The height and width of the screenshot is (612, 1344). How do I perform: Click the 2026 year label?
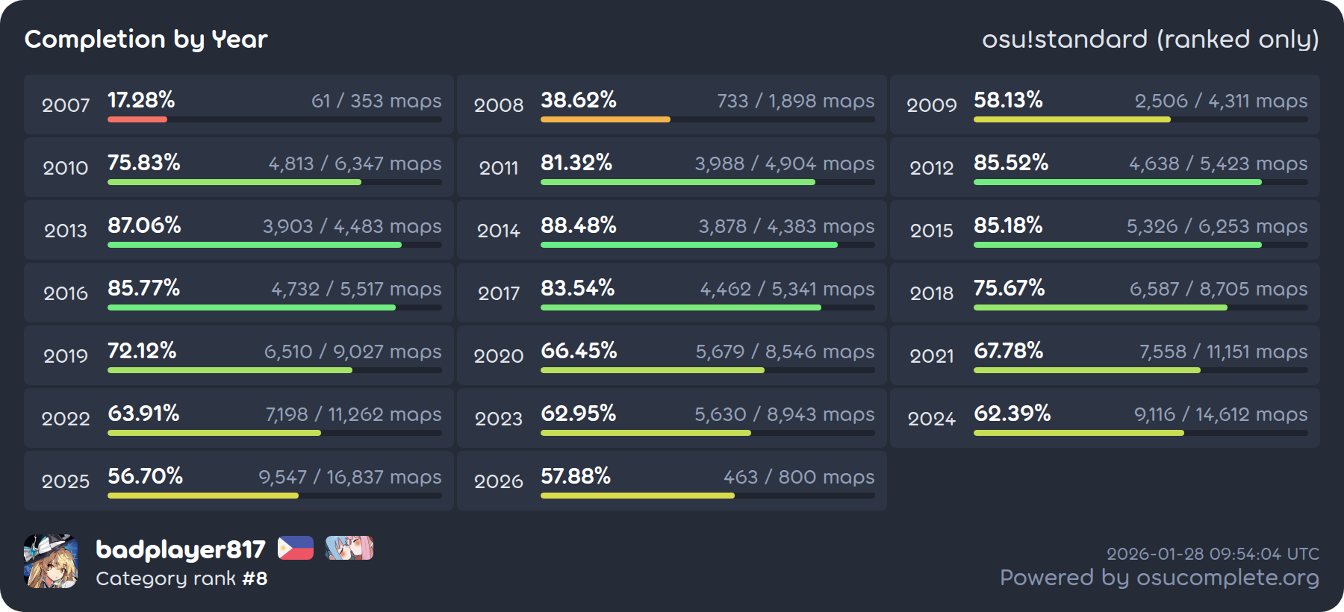click(499, 481)
